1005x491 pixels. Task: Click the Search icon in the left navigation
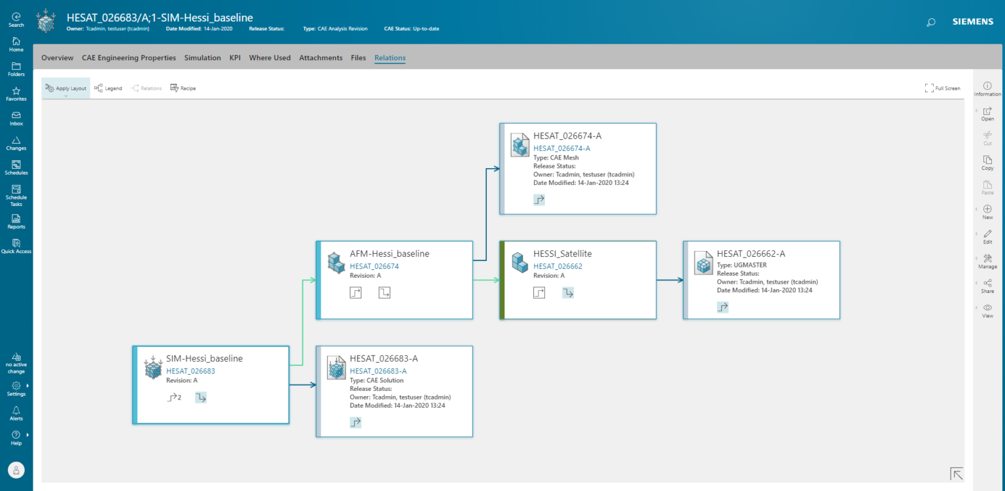tap(16, 16)
